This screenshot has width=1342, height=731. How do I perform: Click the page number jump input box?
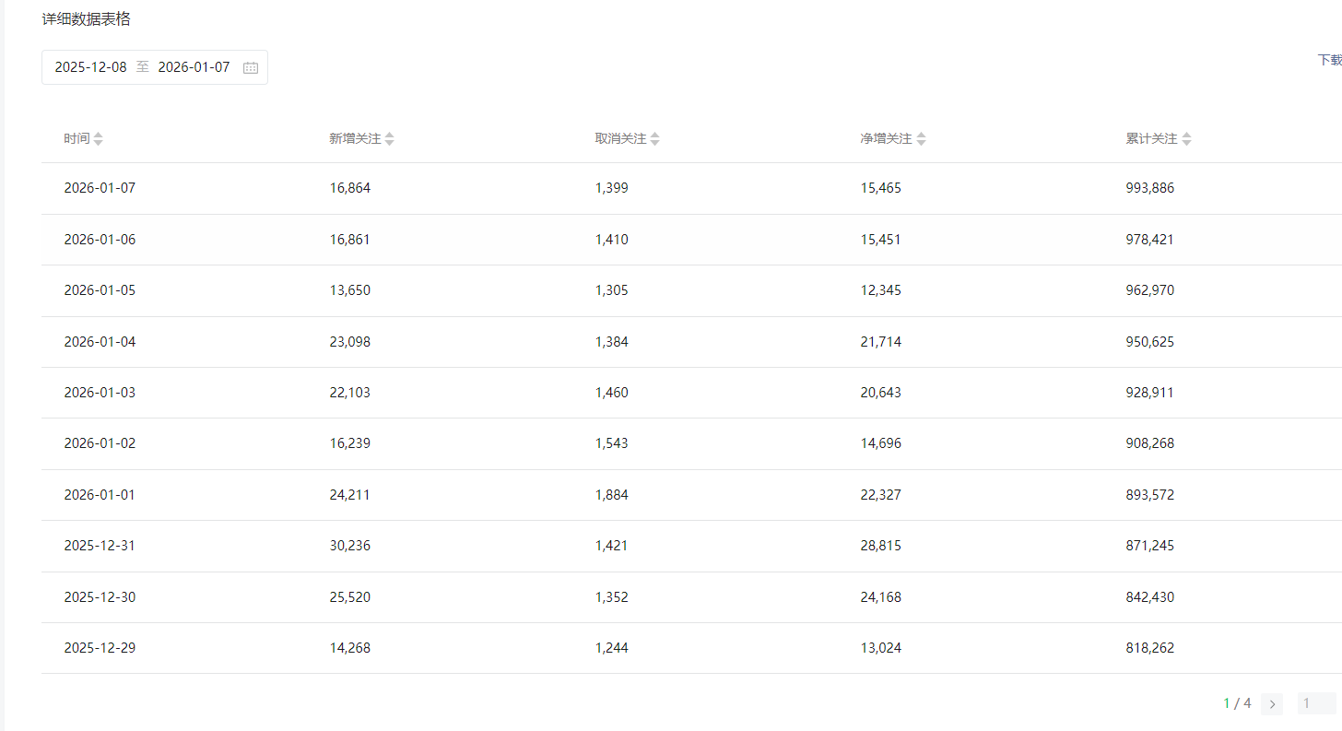coord(1315,703)
